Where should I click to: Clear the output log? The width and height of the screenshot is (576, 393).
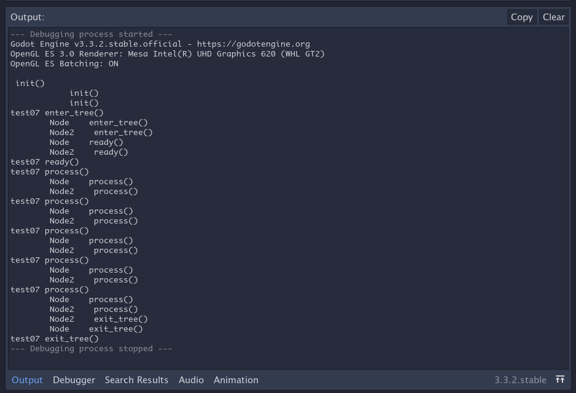pos(553,17)
